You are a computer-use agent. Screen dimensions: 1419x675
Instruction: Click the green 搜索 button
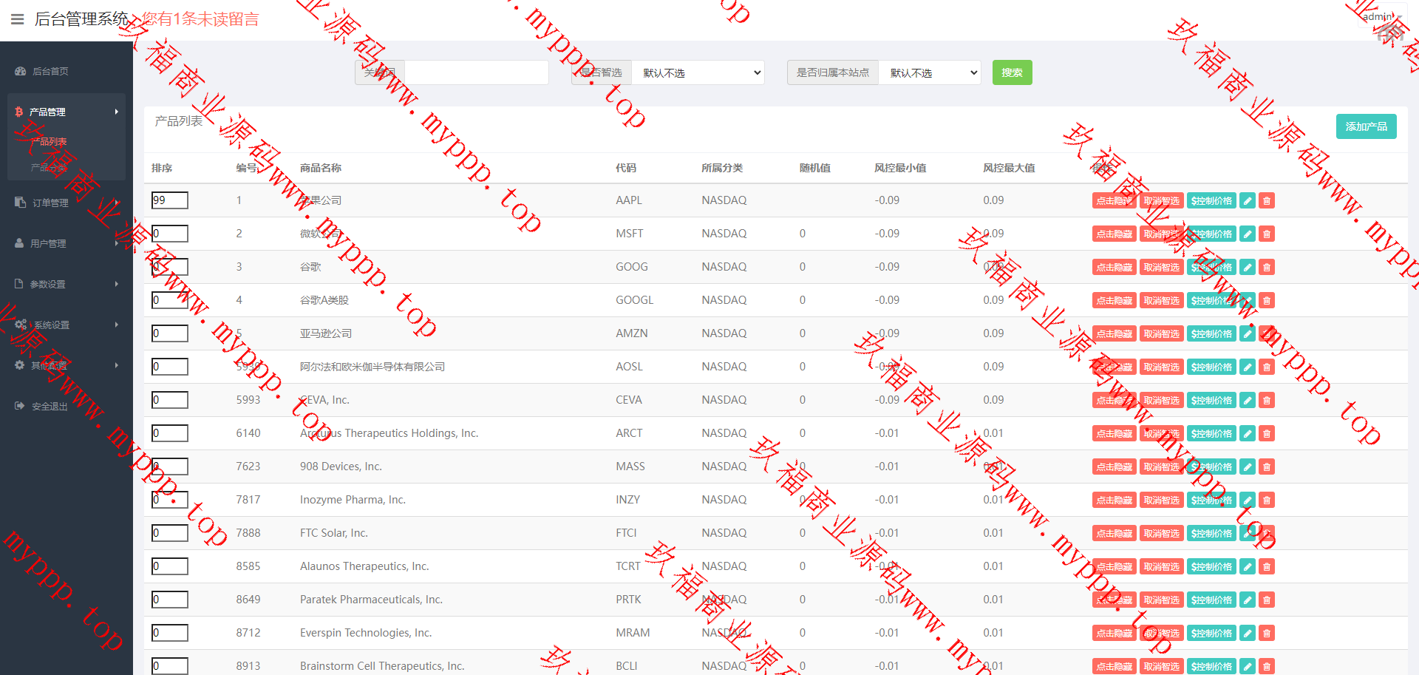coord(1012,72)
